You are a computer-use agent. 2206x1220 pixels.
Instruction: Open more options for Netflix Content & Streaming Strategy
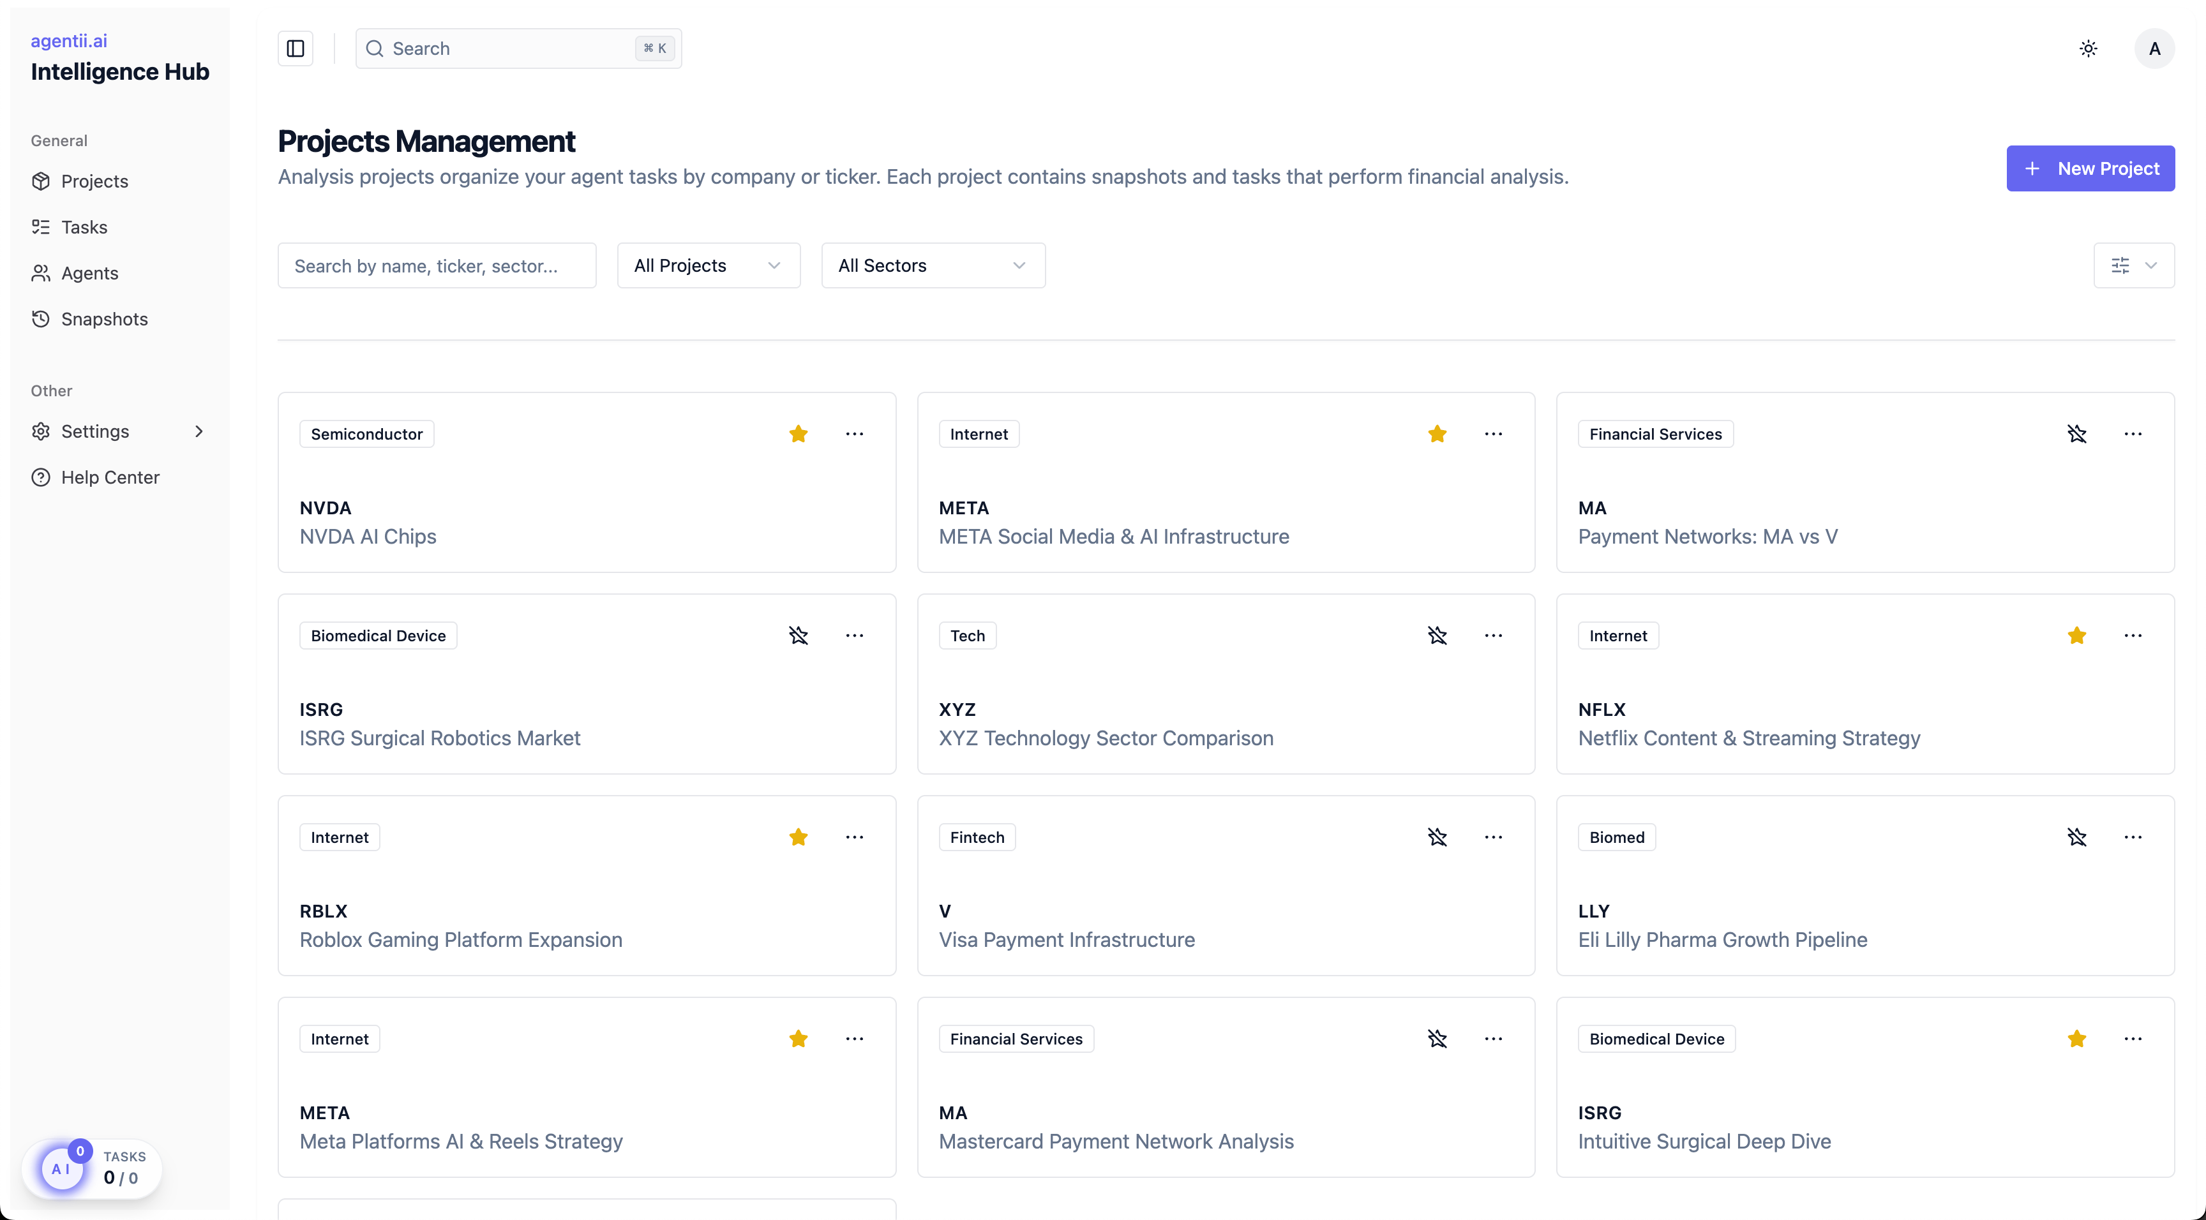(2133, 636)
